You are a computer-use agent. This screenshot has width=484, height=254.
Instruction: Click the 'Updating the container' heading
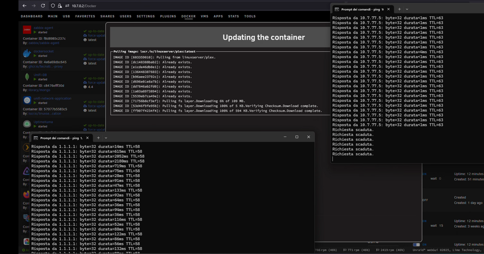click(264, 37)
